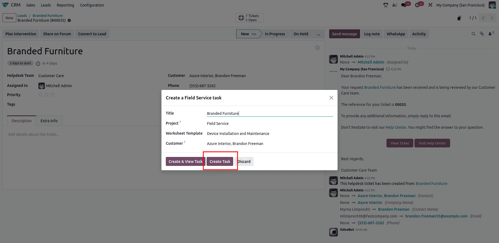Follow the Leads breadcrumb link
Viewport: 499px width, 243px height.
22,15
